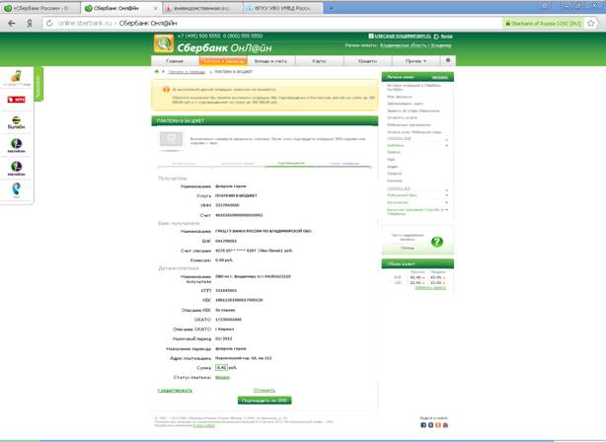The height and width of the screenshot is (442, 606).
Task: Open the MTS quick payment icon
Action: 17,100
